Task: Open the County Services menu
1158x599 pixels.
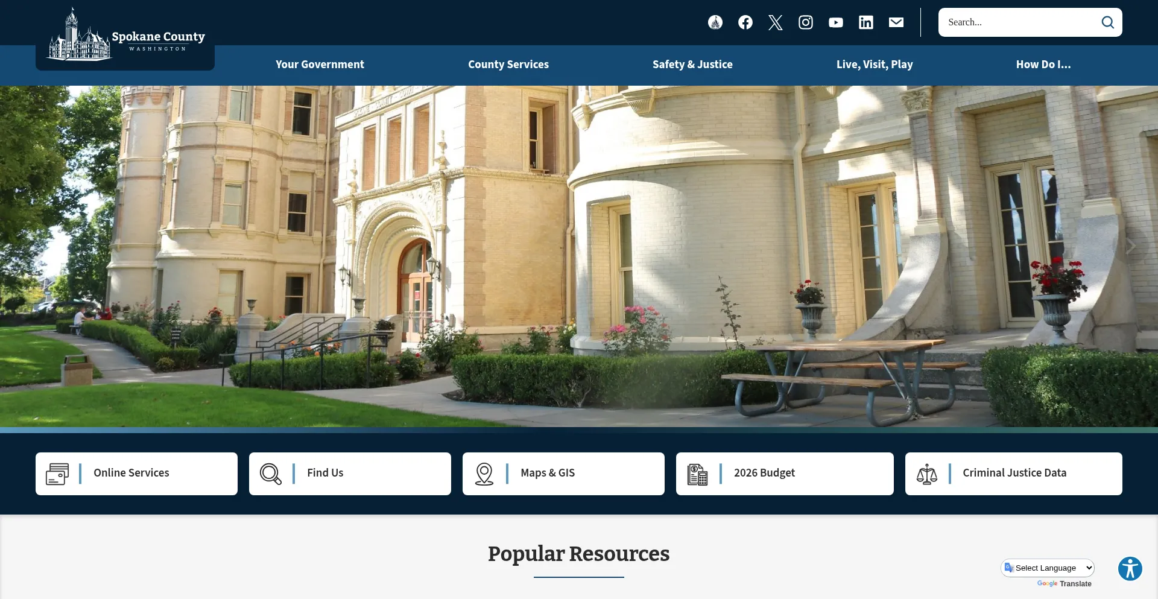Action: click(508, 65)
